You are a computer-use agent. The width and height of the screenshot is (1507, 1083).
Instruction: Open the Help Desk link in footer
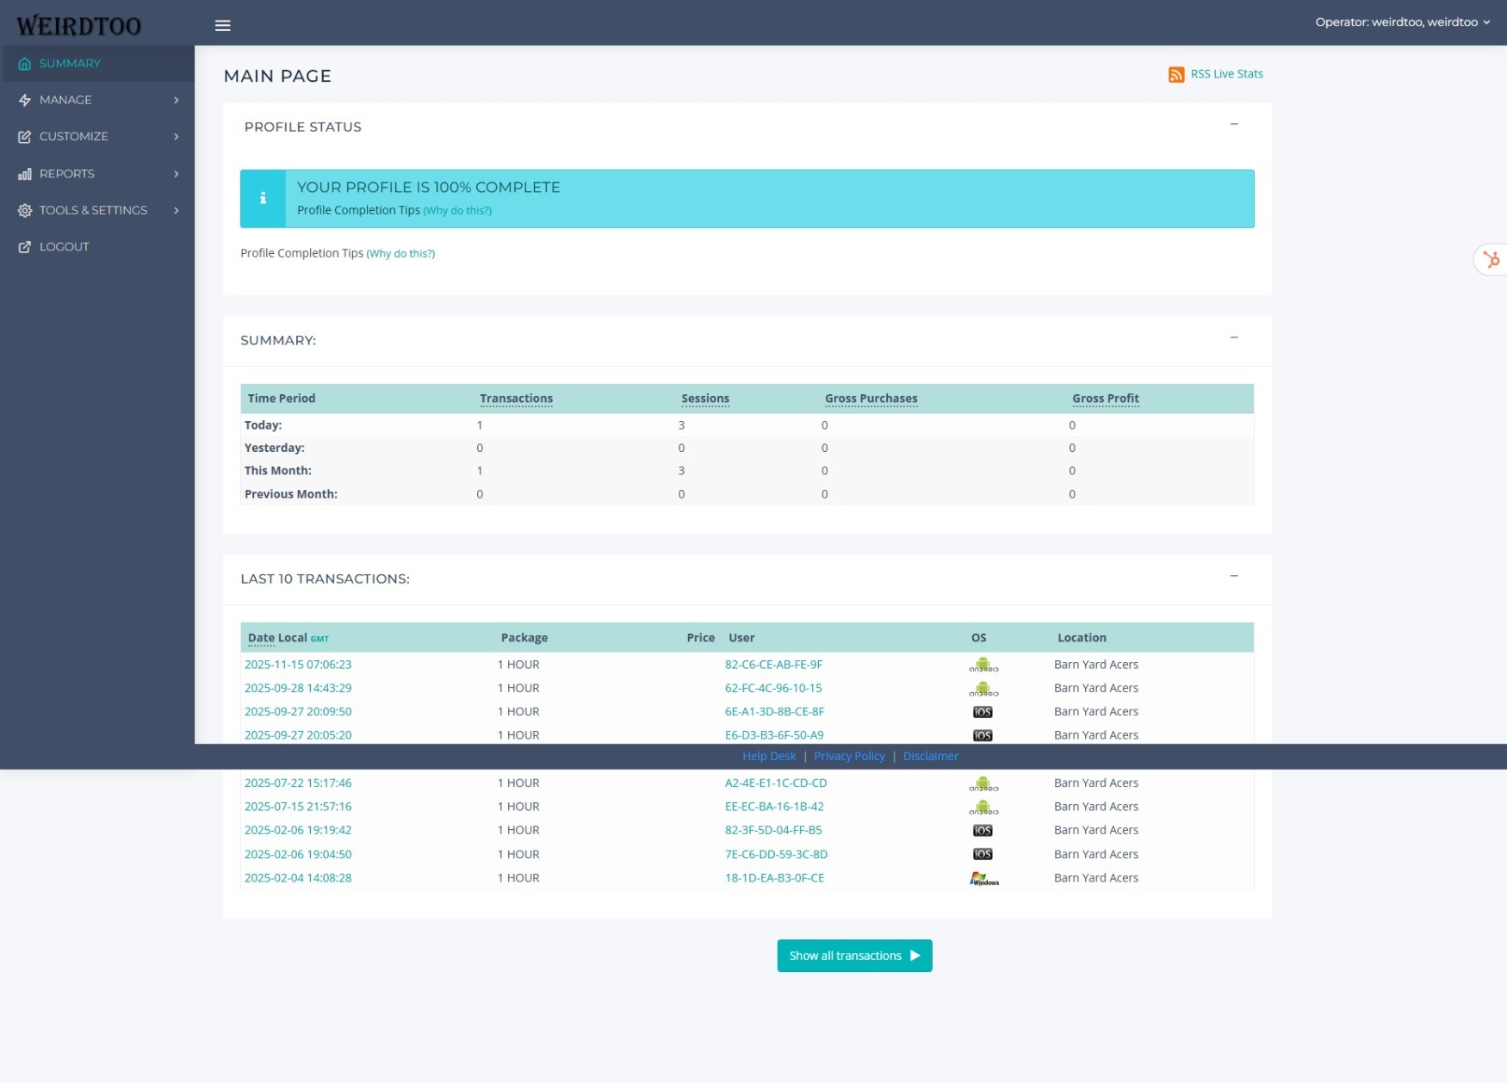(768, 756)
